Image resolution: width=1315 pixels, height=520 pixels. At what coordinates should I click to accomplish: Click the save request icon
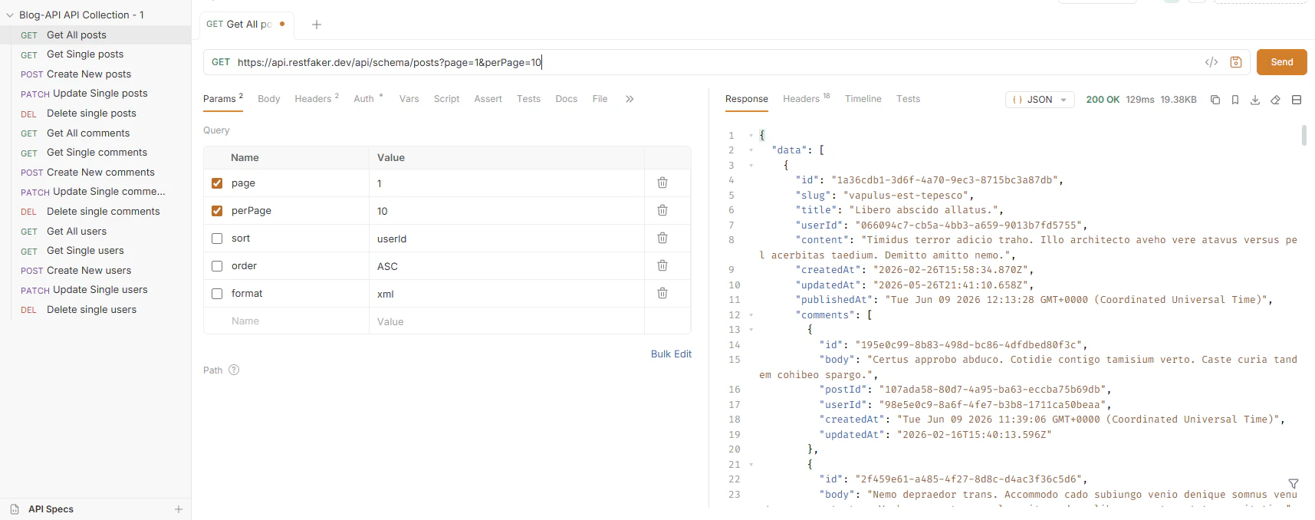1236,62
